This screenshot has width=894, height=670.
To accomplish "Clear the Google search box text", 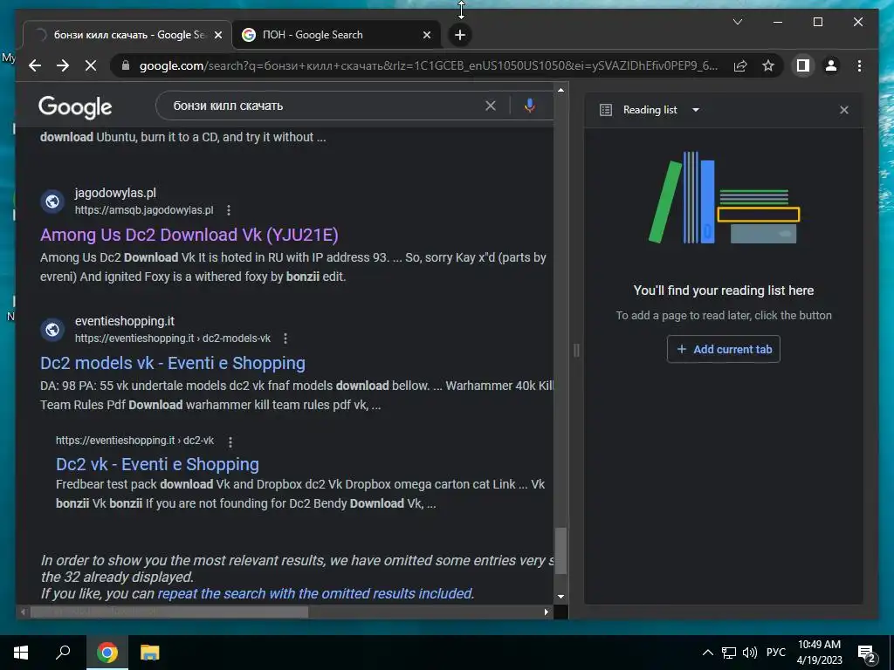I will pyautogui.click(x=491, y=106).
